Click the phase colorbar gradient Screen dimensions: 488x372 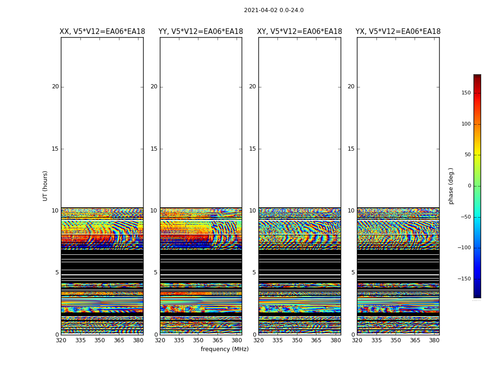coord(477,186)
